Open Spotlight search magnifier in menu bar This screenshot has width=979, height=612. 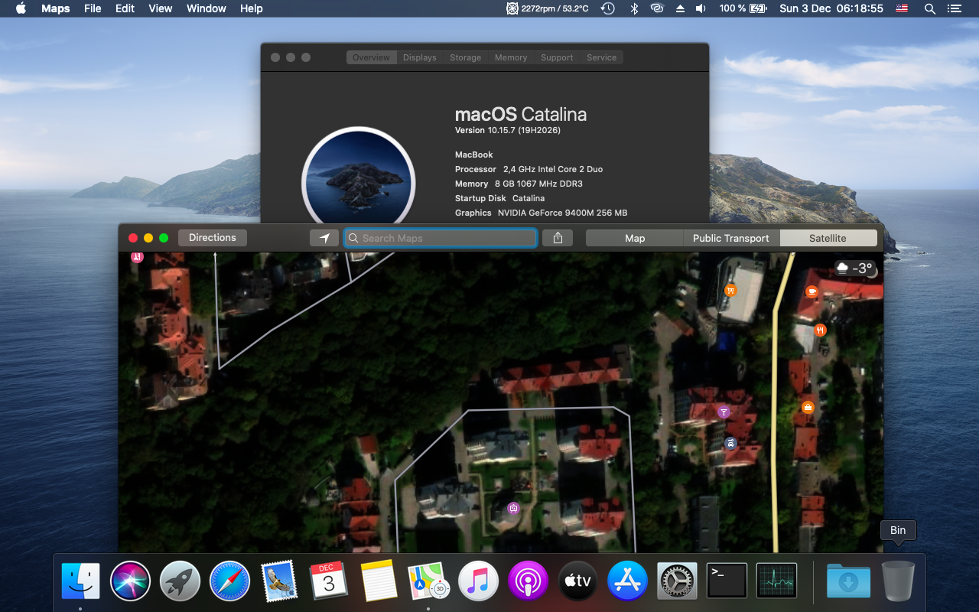tap(930, 8)
